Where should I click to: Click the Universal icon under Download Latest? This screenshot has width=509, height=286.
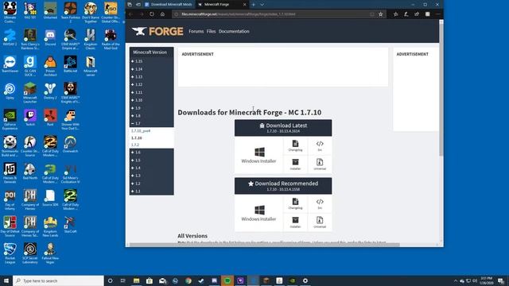[x=320, y=164]
